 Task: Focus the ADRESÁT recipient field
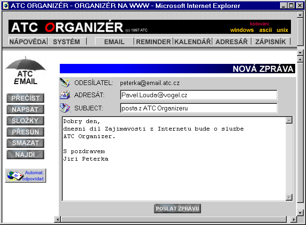tap(199, 95)
